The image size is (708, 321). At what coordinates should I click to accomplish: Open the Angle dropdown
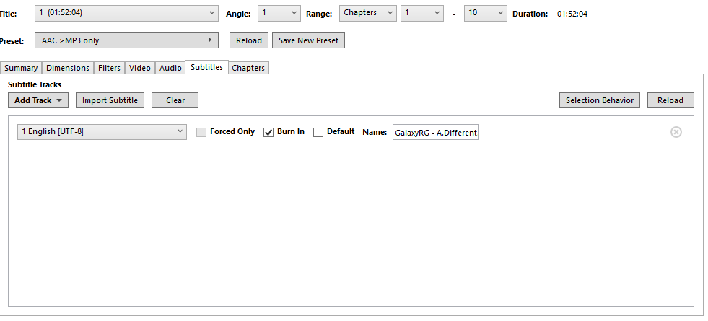[279, 13]
